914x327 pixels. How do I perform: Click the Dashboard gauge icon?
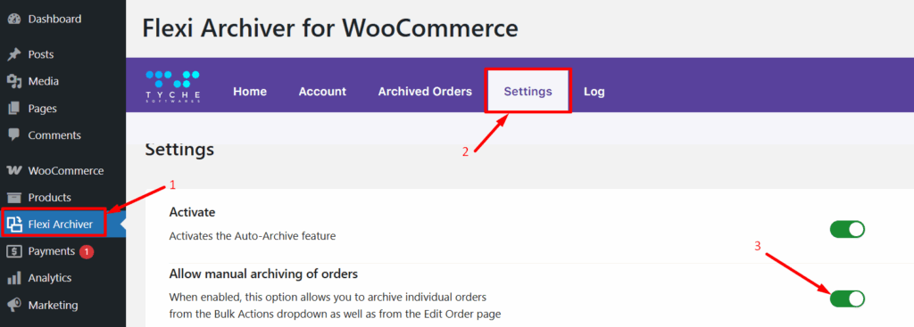point(14,20)
